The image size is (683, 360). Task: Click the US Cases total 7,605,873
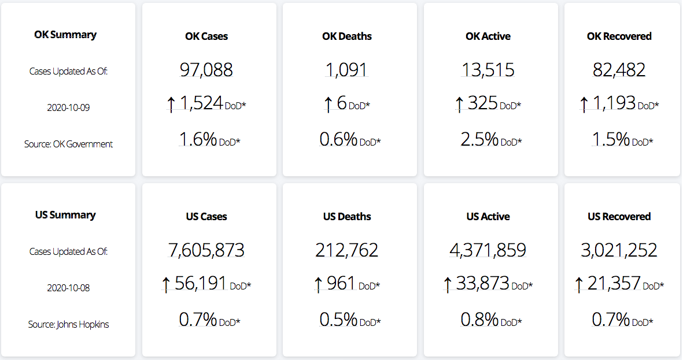coord(206,250)
